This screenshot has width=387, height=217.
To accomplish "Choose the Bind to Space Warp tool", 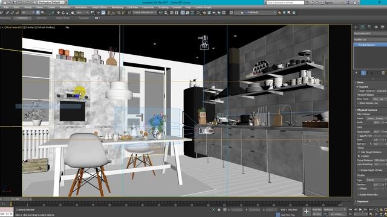I will [x=17, y=13].
